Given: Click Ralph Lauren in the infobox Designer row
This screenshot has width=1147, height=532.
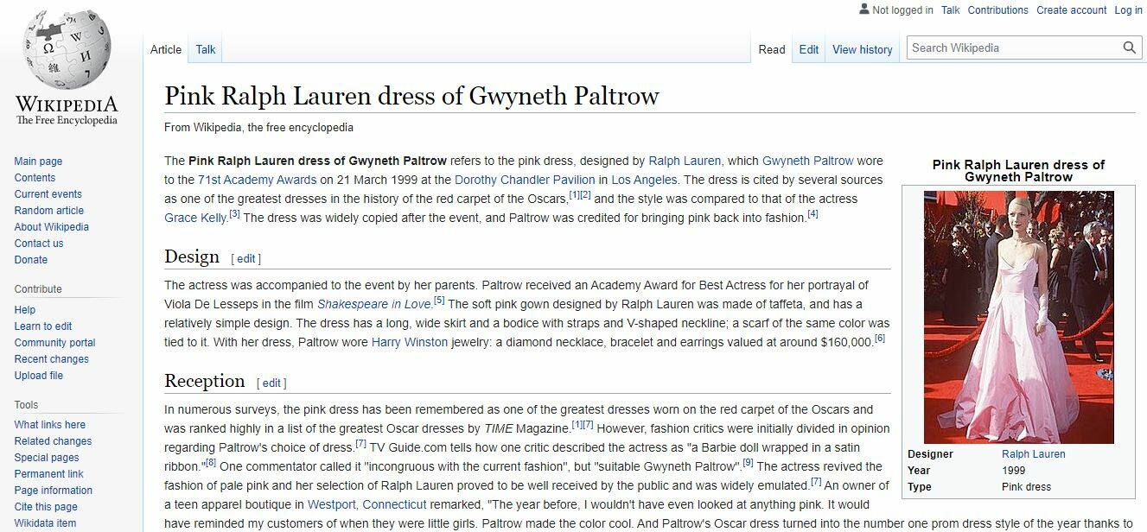Looking at the screenshot, I should 1034,454.
